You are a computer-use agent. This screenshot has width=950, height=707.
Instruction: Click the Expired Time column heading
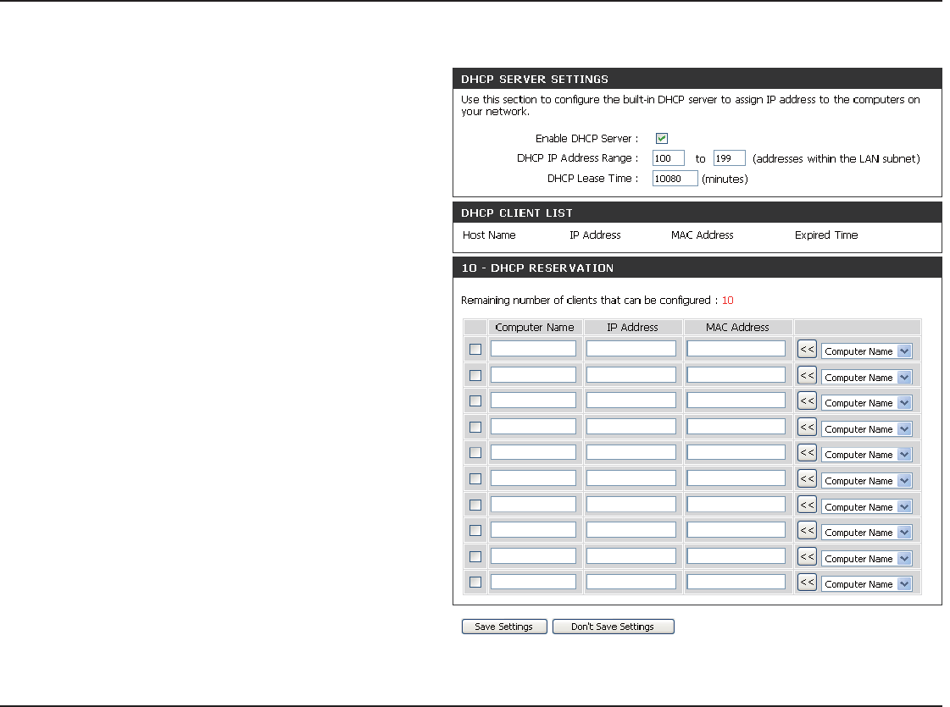[826, 235]
